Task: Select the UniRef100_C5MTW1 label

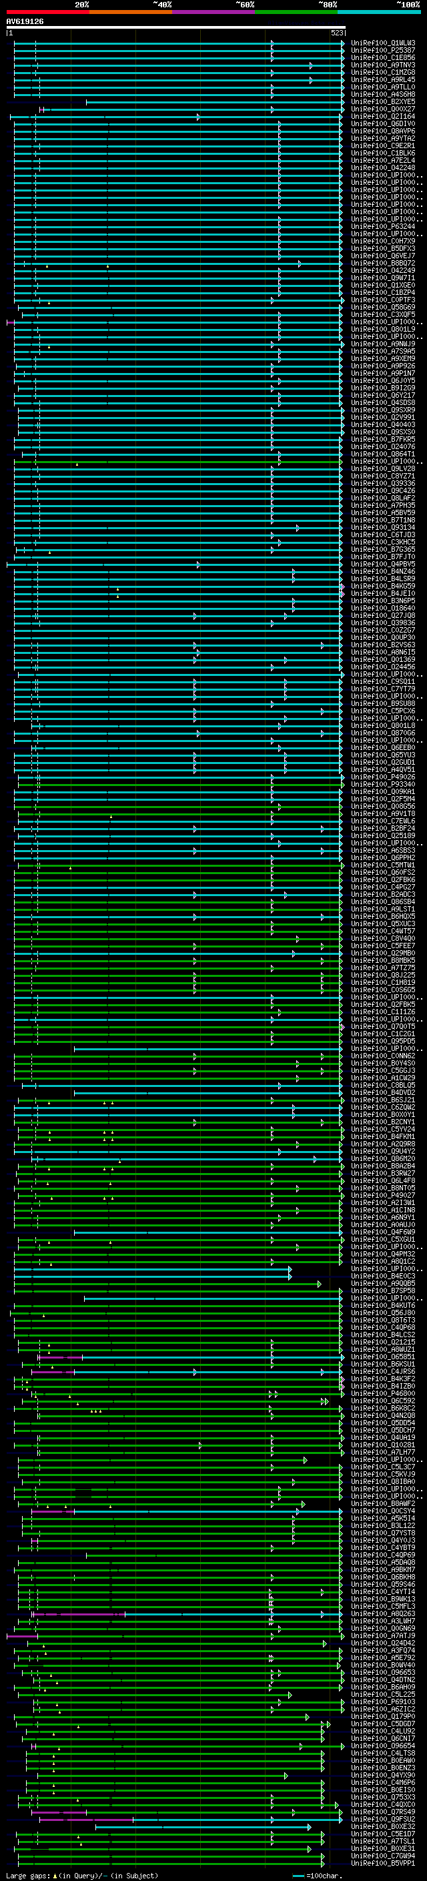Action: tap(383, 865)
